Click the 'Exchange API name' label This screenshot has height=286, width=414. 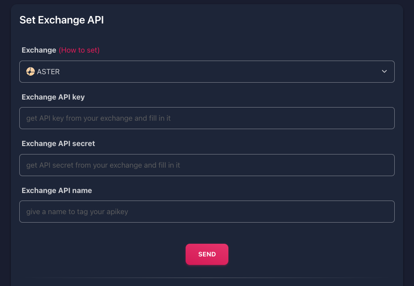click(57, 191)
